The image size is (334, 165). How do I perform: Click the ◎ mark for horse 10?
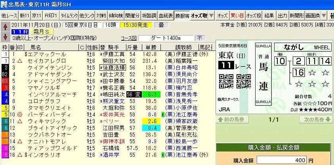point(19,114)
